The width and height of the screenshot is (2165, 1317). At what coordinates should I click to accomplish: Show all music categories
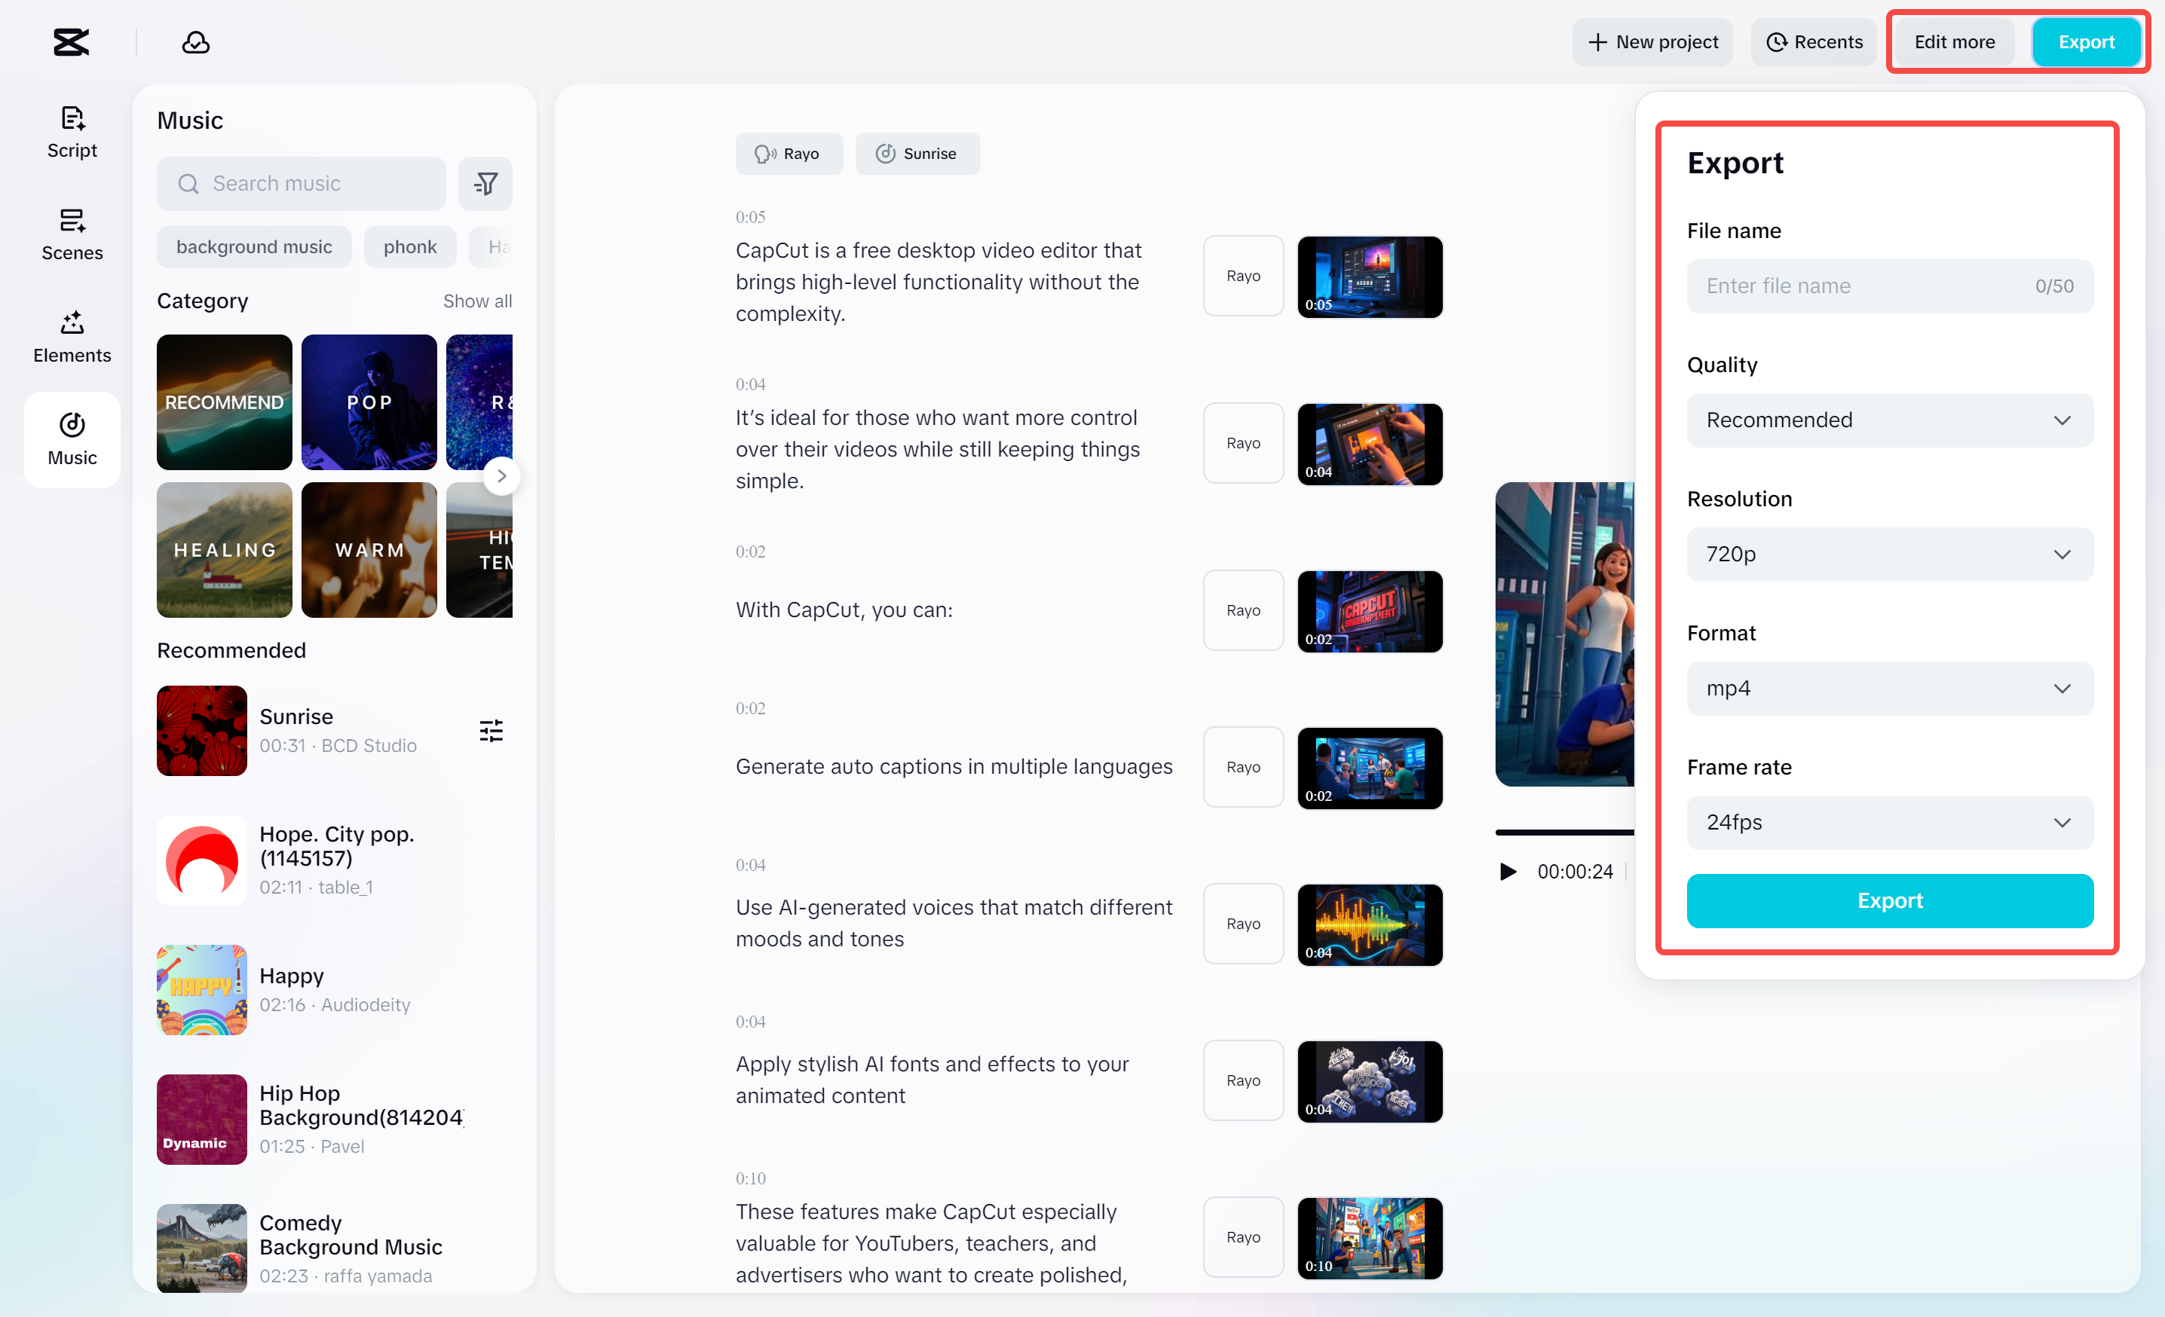(x=477, y=301)
